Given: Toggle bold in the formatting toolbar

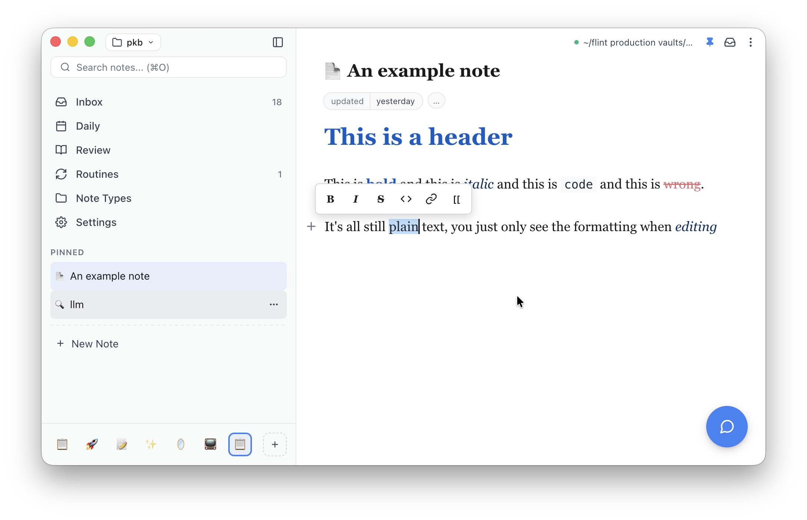Looking at the screenshot, I should (330, 199).
